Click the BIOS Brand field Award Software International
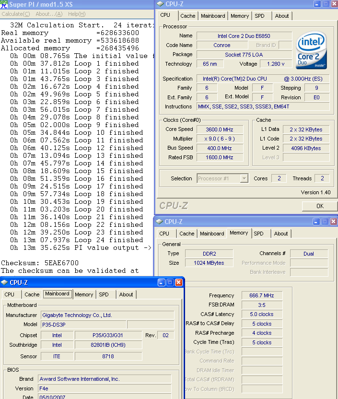The image size is (338, 399). tap(105, 379)
